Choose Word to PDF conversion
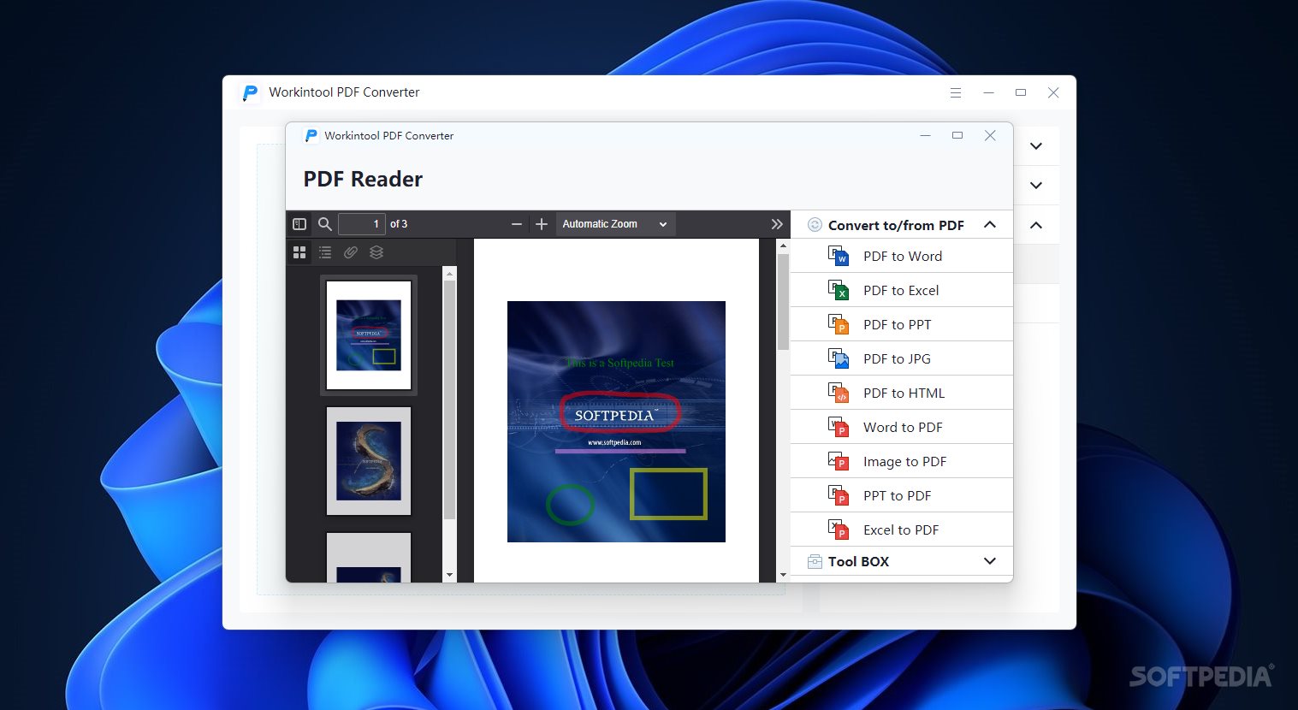 902,427
